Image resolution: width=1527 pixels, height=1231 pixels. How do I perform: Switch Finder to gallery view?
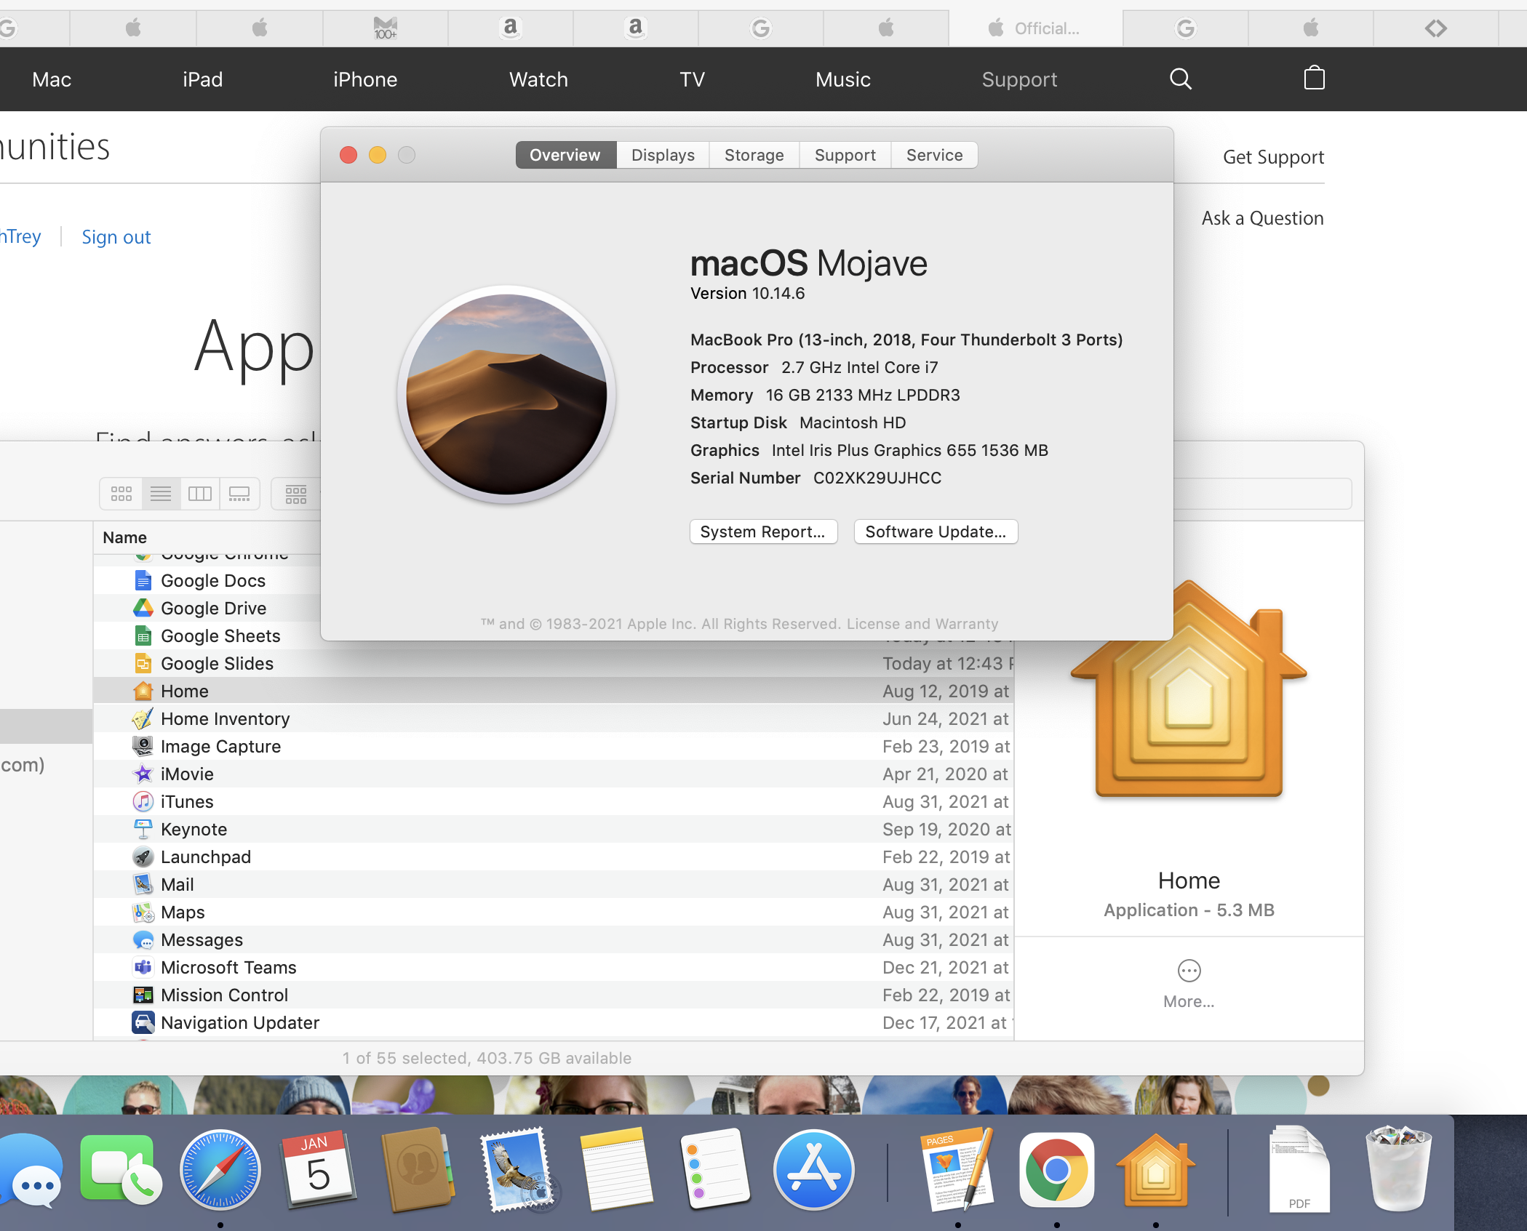pos(239,494)
